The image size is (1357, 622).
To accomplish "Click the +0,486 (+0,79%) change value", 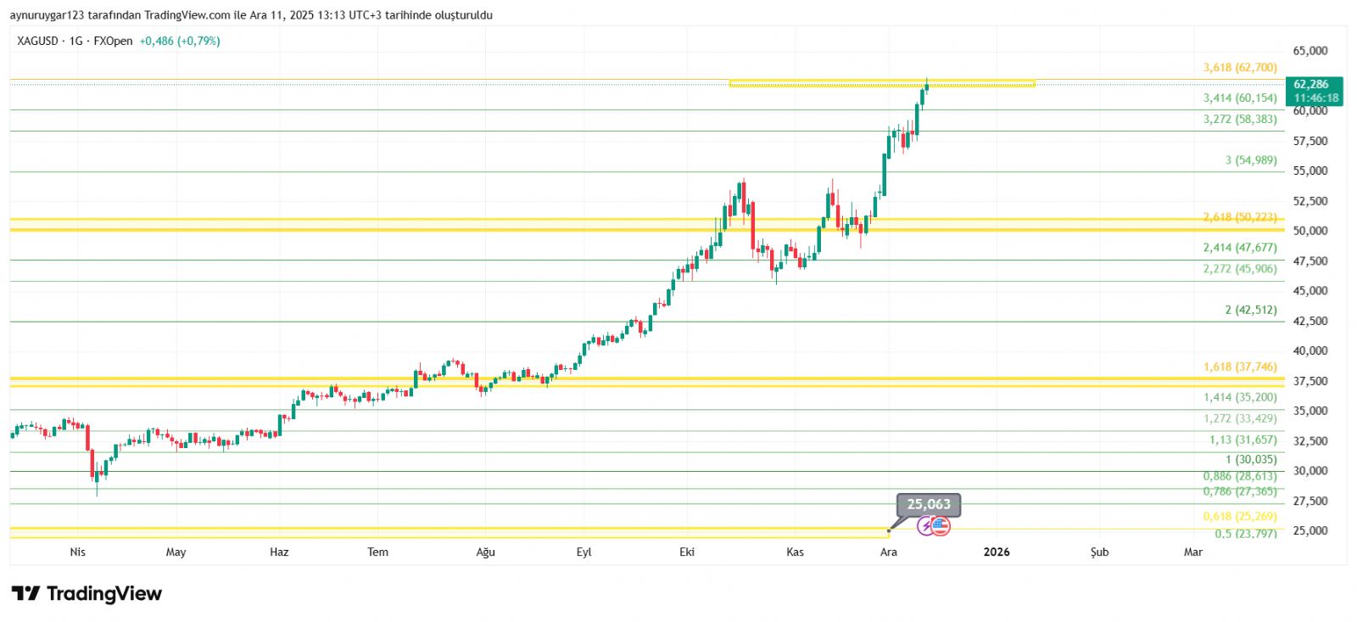I will pyautogui.click(x=180, y=41).
